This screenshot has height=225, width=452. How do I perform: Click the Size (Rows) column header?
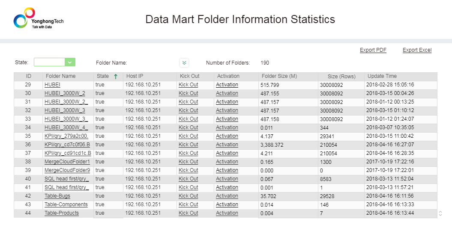[341, 76]
